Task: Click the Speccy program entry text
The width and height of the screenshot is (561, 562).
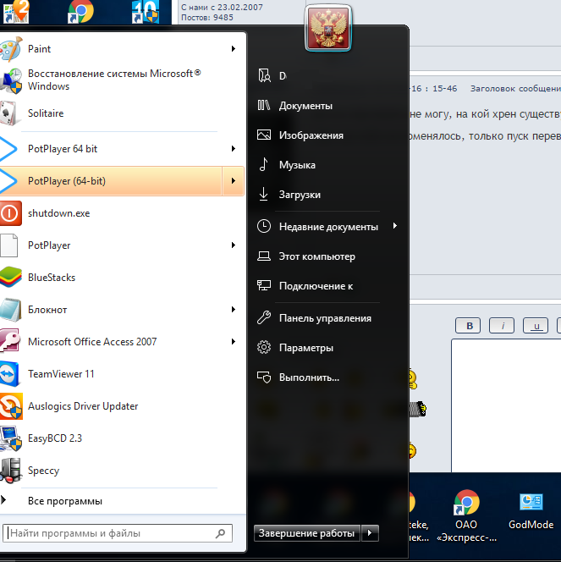Action: tap(43, 471)
